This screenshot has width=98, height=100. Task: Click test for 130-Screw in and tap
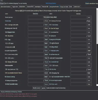coord(46,77)
